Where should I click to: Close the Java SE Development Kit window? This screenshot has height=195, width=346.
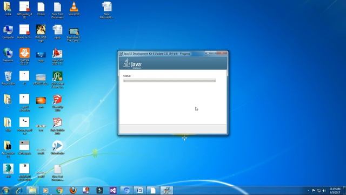click(222, 53)
